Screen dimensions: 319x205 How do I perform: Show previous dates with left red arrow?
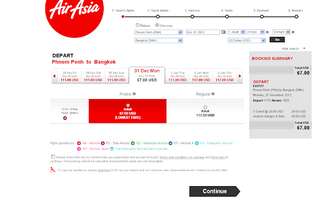click(54, 76)
